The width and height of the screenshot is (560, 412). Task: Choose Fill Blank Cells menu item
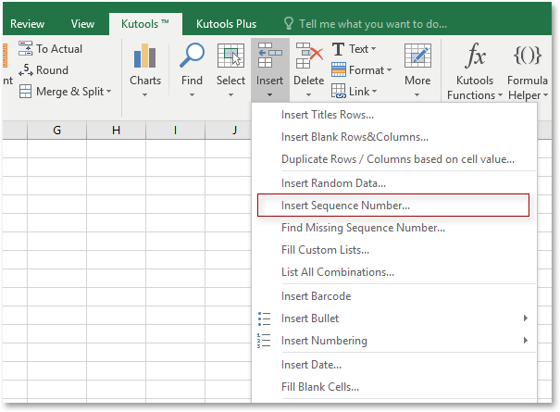[x=320, y=386]
